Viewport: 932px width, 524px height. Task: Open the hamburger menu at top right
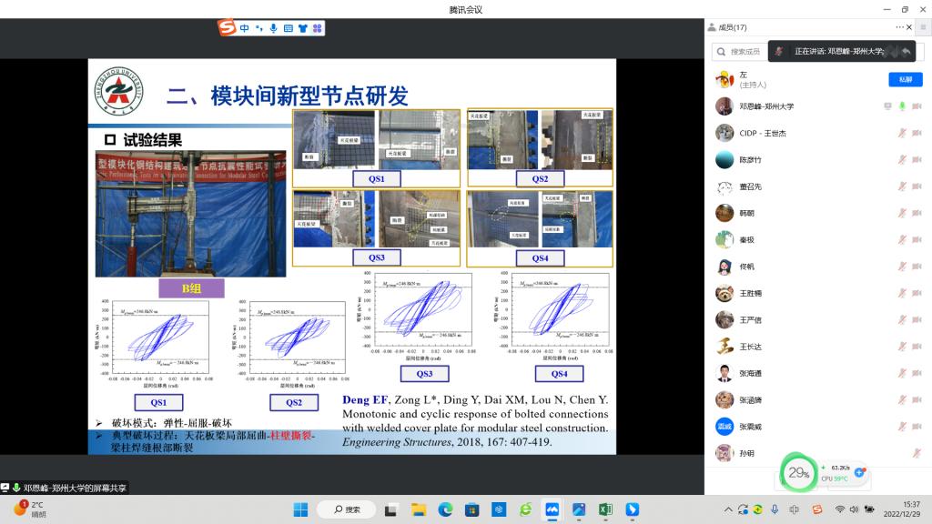(x=924, y=27)
